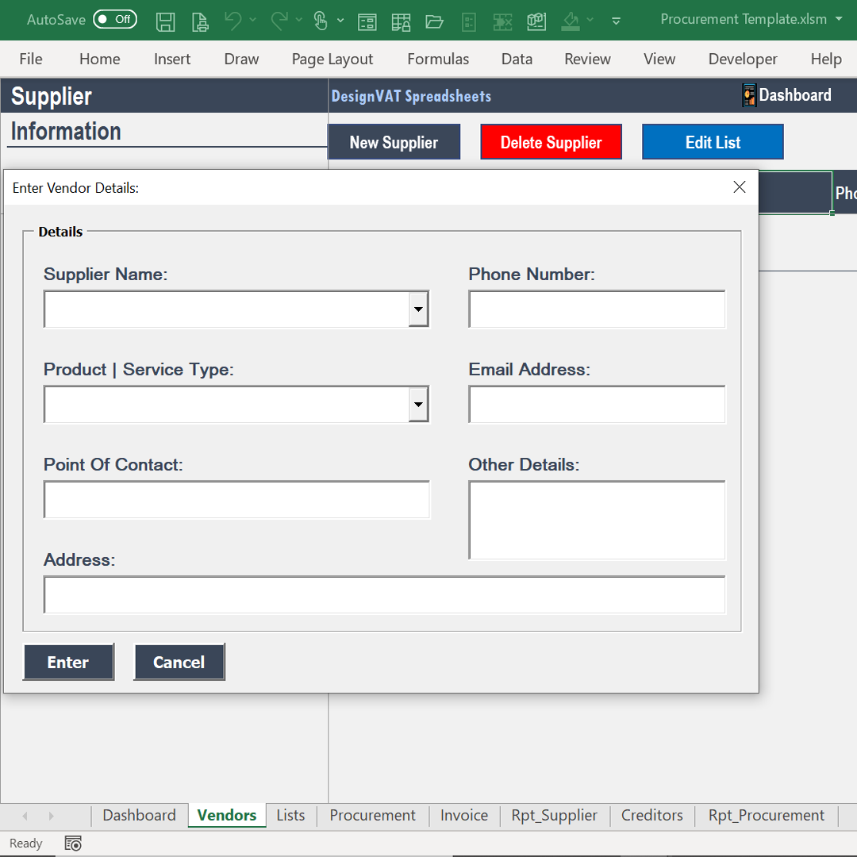This screenshot has height=857, width=857.
Task: Select the Procurement sheet tab
Action: (x=372, y=815)
